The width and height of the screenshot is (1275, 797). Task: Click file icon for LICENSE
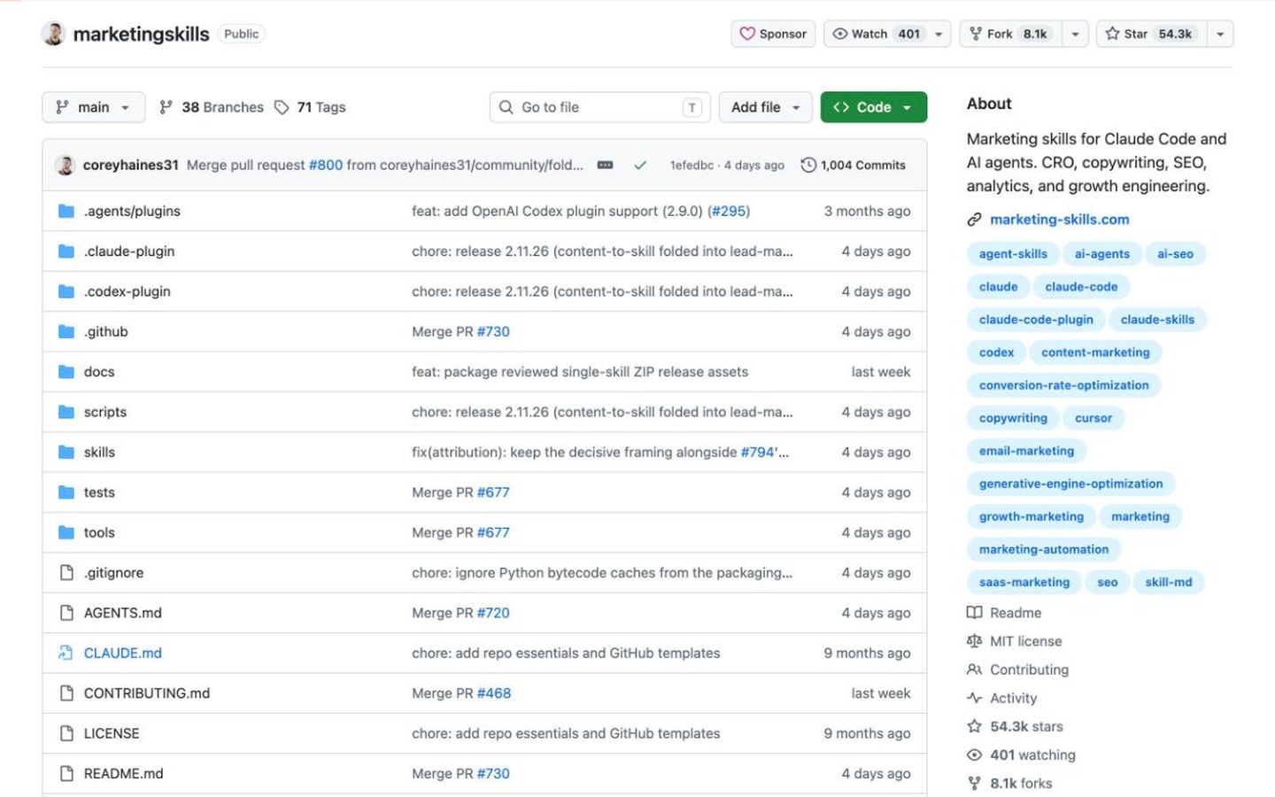[66, 733]
